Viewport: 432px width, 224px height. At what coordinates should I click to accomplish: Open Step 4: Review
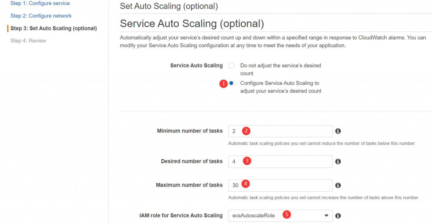(28, 41)
